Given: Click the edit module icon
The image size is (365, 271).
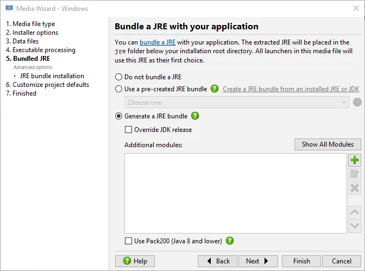Looking at the screenshot, I should click(x=355, y=174).
